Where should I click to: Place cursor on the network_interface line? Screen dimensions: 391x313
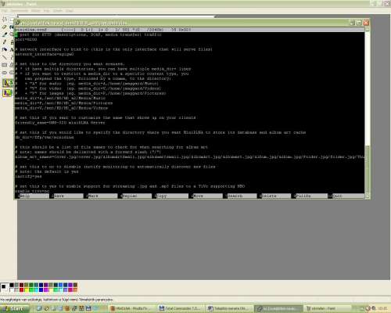pos(45,54)
